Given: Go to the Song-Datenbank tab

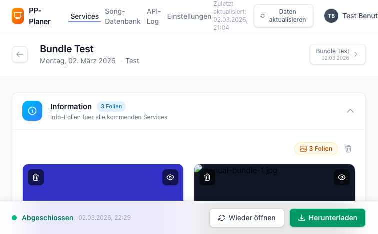Looking at the screenshot, I should pos(122,16).
